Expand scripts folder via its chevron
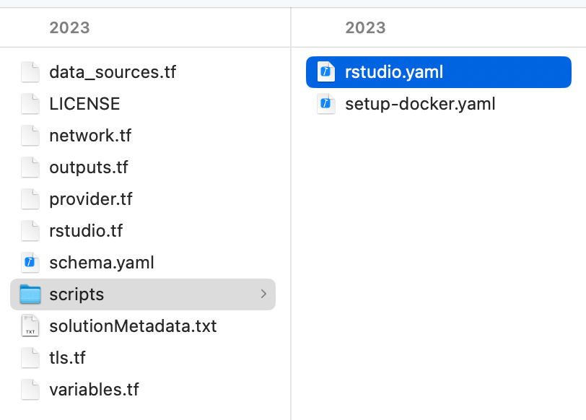586x420 pixels. pyautogui.click(x=263, y=294)
